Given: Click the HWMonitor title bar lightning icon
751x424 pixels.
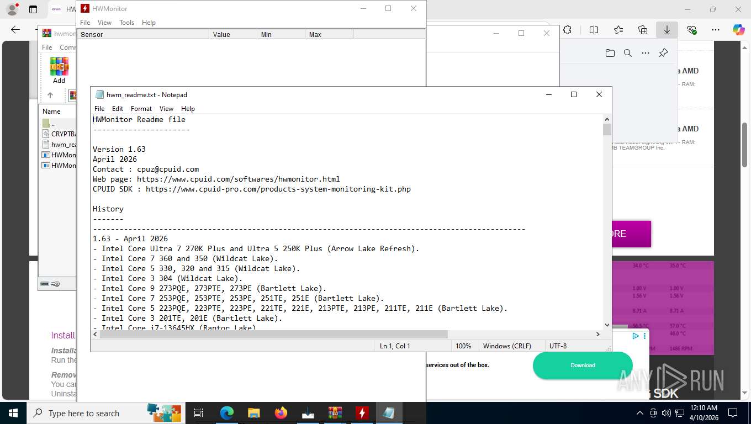Looking at the screenshot, I should 85,8.
